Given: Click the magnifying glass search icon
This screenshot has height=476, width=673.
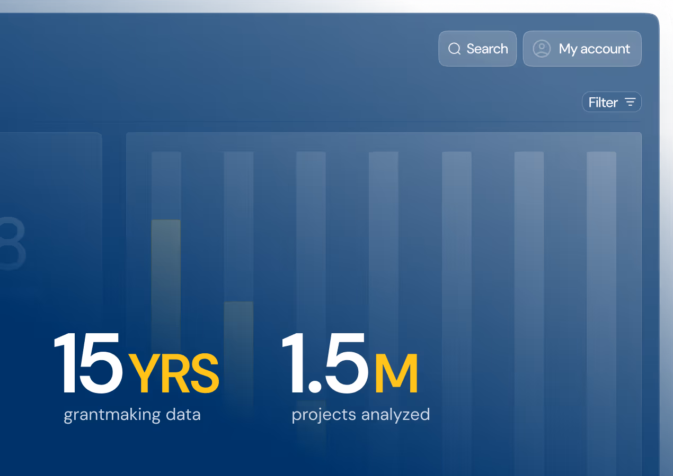Looking at the screenshot, I should point(455,49).
